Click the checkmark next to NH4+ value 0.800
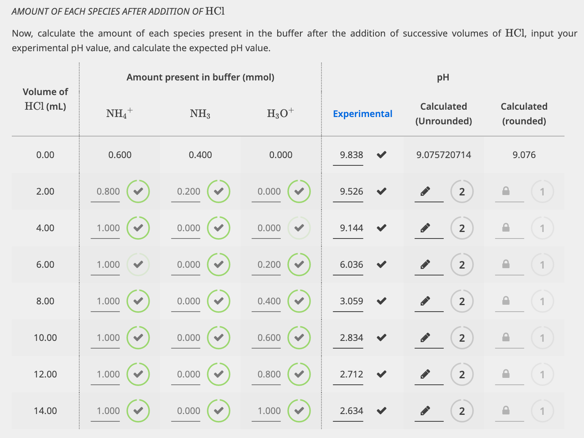584x438 pixels. pos(138,191)
